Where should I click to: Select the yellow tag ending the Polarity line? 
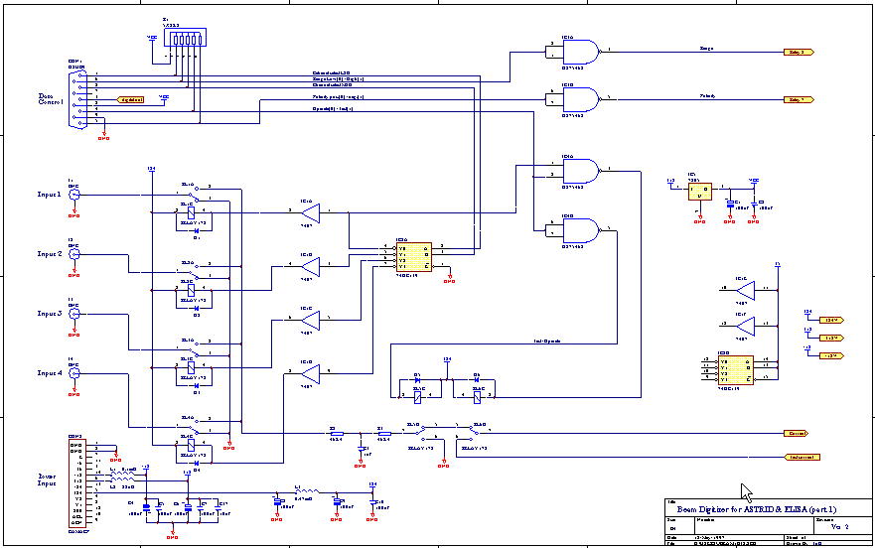[800, 100]
